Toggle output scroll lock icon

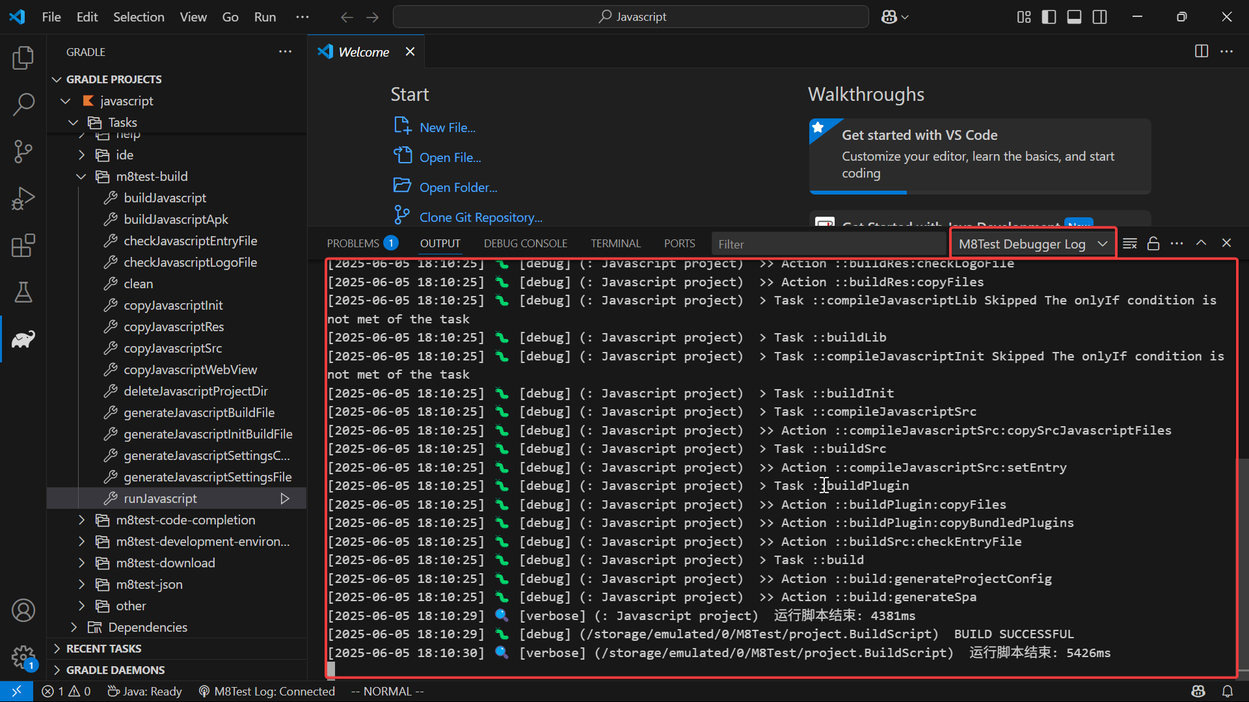[x=1153, y=243]
